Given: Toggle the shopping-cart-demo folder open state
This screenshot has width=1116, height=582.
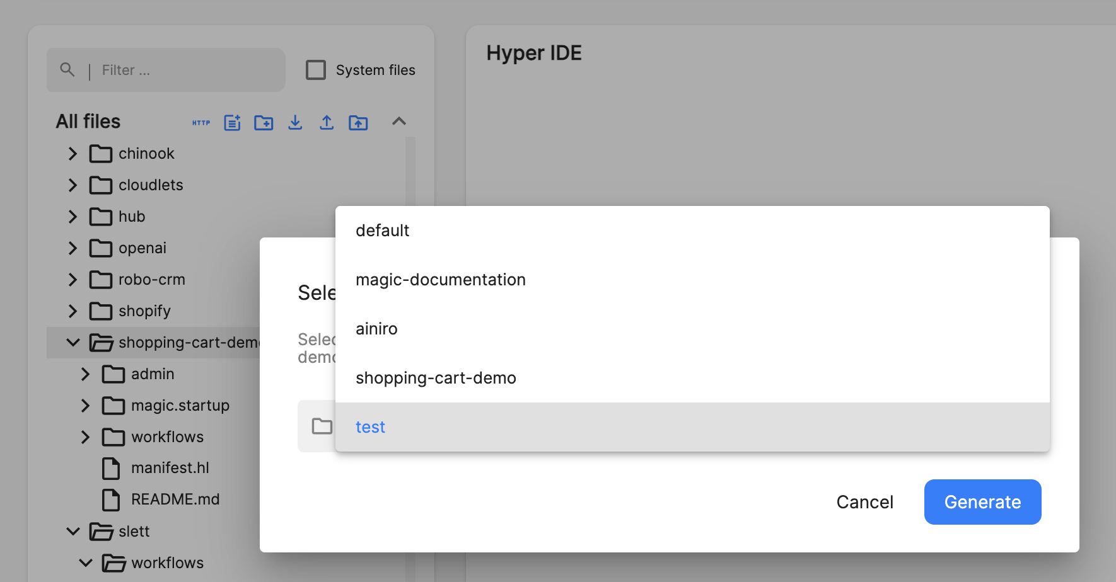Looking at the screenshot, I should [73, 342].
